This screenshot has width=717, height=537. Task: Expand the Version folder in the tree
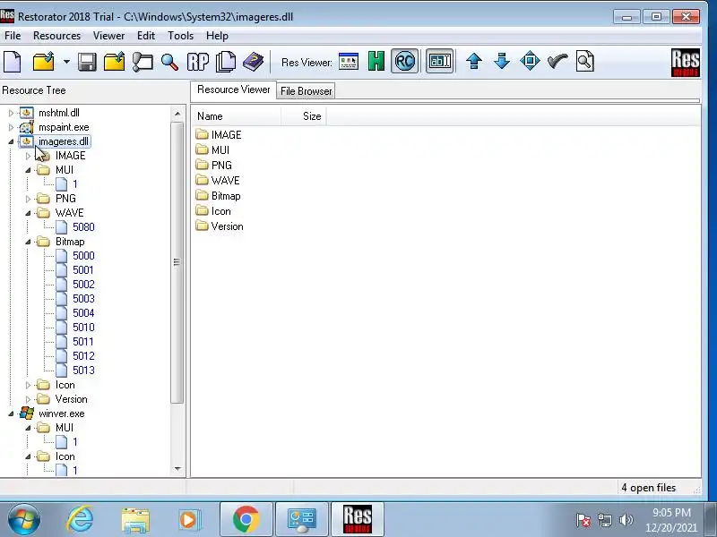(29, 399)
